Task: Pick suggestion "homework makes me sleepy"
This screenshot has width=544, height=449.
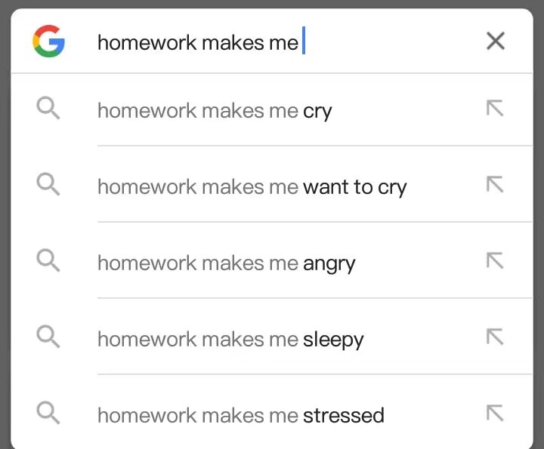Action: (x=230, y=339)
